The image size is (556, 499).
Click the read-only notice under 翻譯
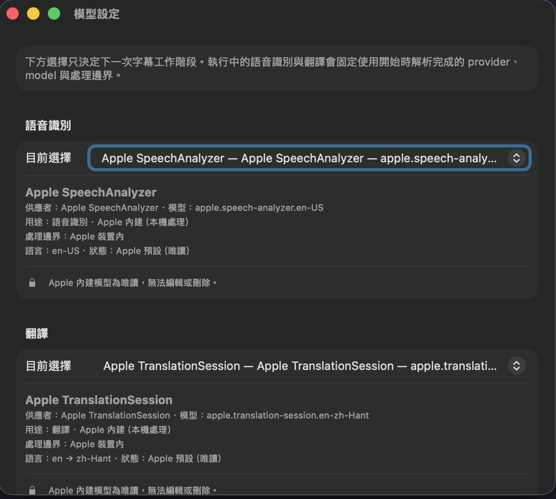(x=133, y=490)
